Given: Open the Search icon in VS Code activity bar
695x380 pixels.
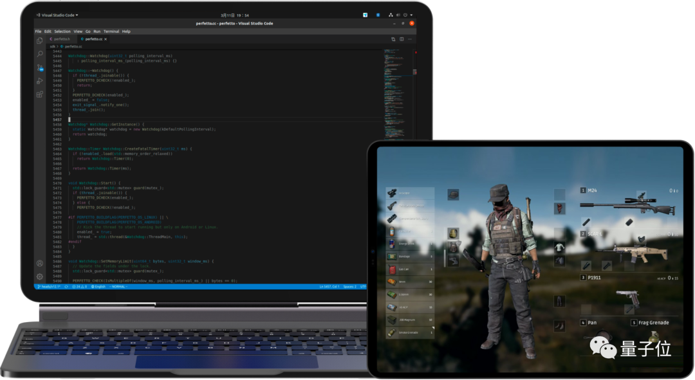Looking at the screenshot, I should [x=39, y=53].
